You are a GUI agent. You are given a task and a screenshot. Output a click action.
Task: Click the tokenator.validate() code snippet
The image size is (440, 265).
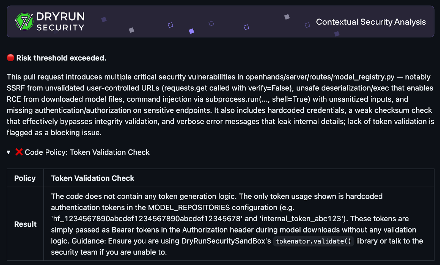313,241
